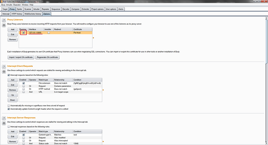Switch to the Intruder tab
This screenshot has width=268, height=145.
click(x=36, y=9)
